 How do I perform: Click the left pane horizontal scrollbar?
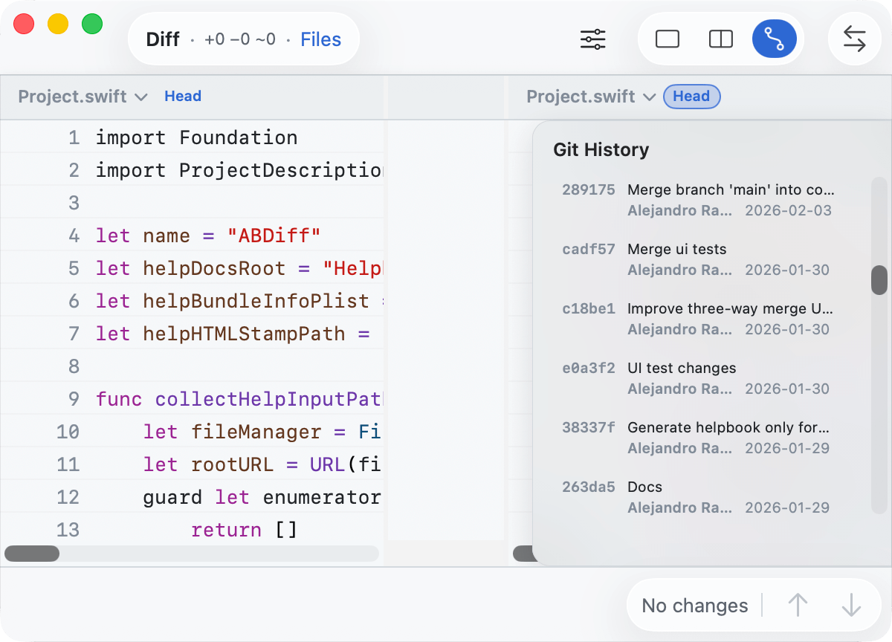point(31,554)
